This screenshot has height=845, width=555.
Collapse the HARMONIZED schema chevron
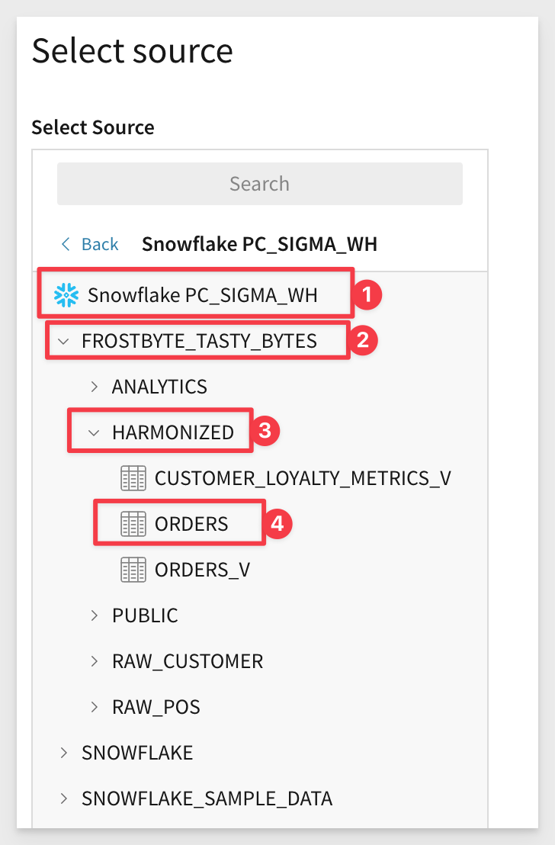(x=95, y=432)
